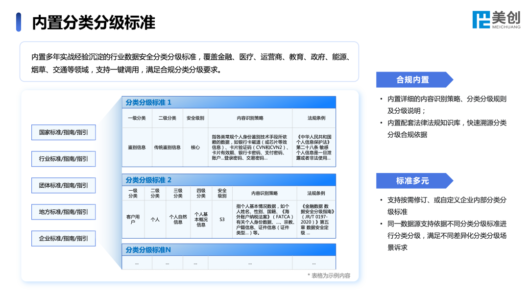The width and height of the screenshot is (529, 298).
Task: Select the 地方标准/指南/指引 box
Action: pyautogui.click(x=63, y=212)
